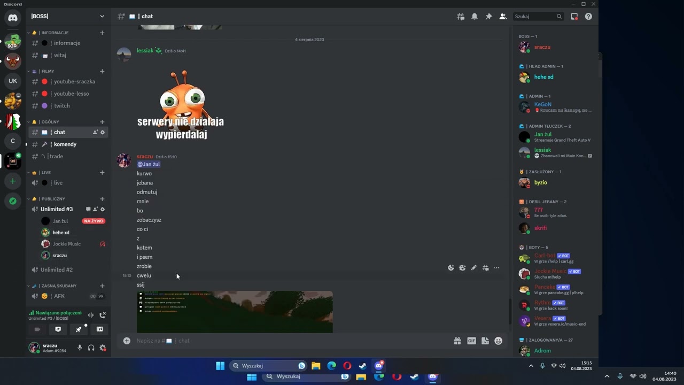This screenshot has height=385, width=684.
Task: Create channel in PUBLICZNY category
Action: tap(102, 199)
